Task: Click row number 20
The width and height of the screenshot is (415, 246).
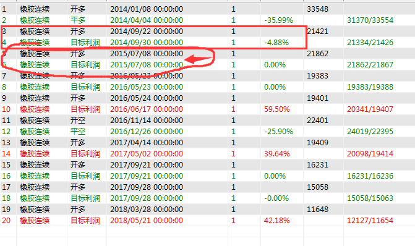Action: click(x=6, y=220)
